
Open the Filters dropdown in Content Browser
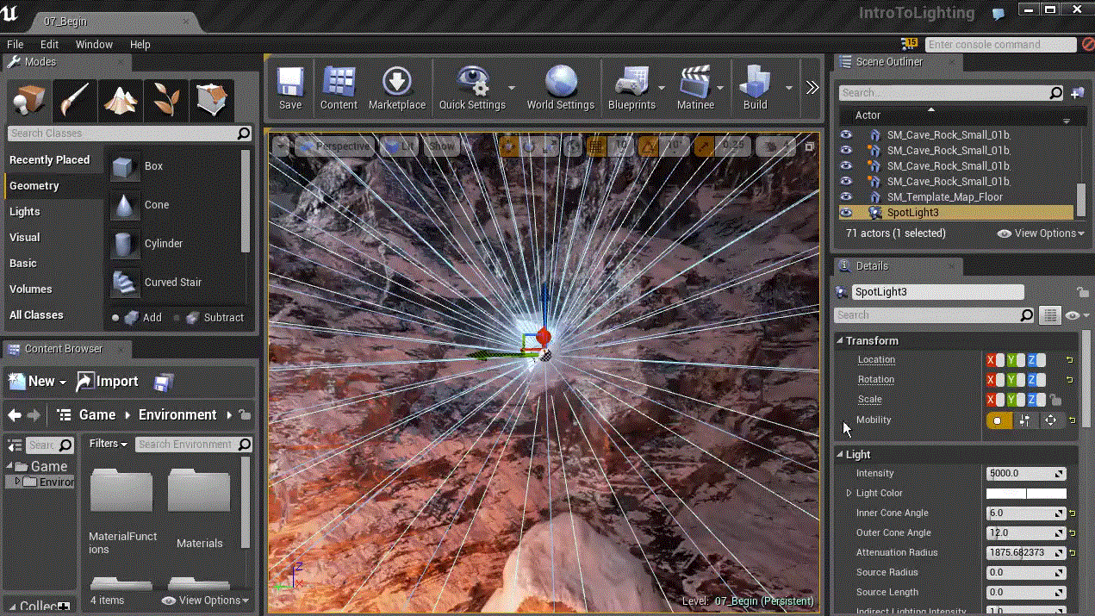pyautogui.click(x=109, y=444)
